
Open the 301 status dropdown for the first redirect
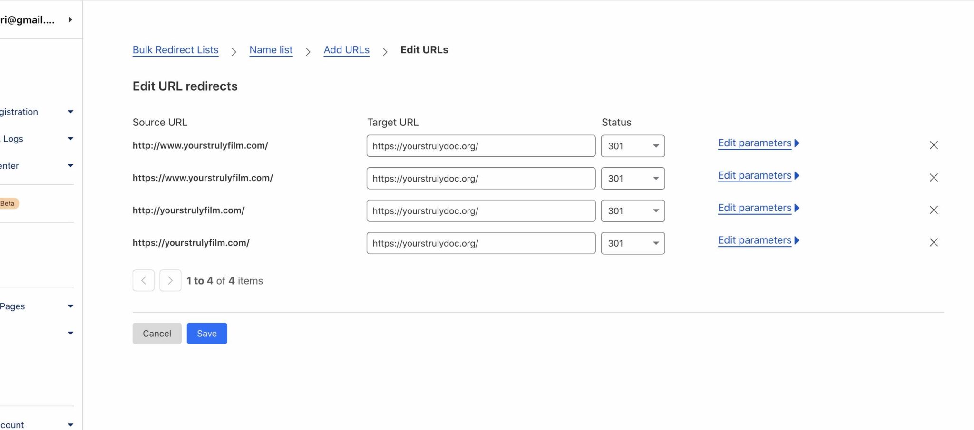(633, 146)
